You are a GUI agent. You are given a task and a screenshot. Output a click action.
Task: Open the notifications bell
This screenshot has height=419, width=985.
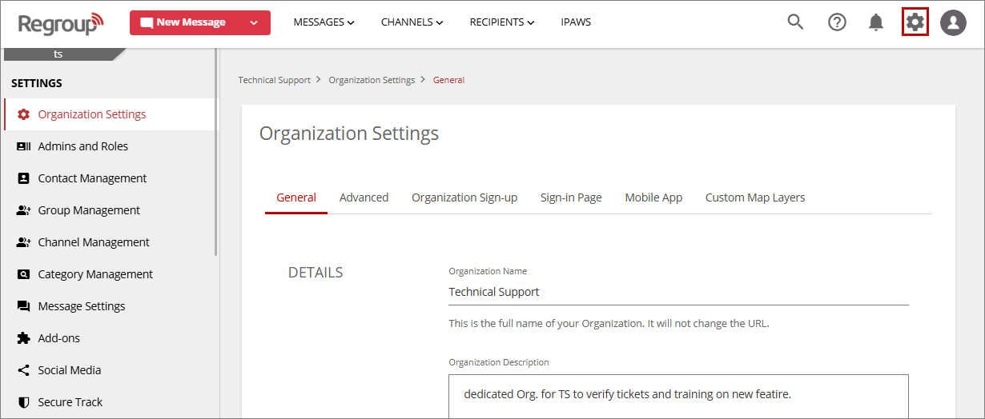tap(876, 22)
